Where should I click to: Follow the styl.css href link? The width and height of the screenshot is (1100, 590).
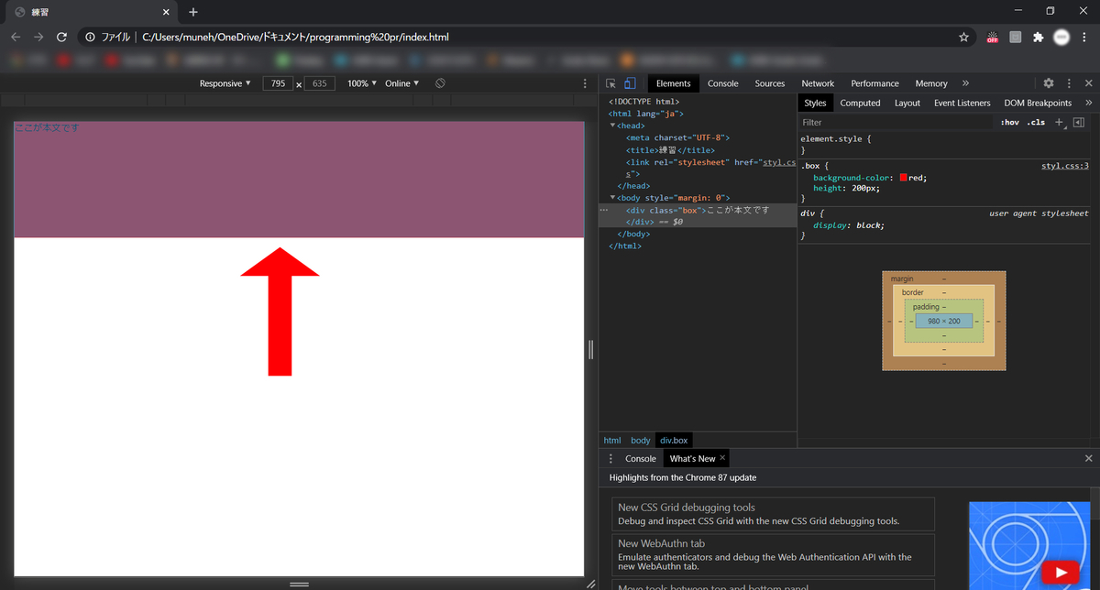coord(777,162)
